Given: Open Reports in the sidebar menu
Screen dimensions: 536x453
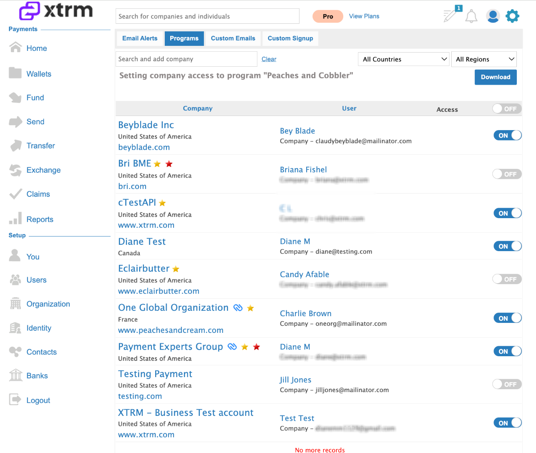Looking at the screenshot, I should pos(40,219).
